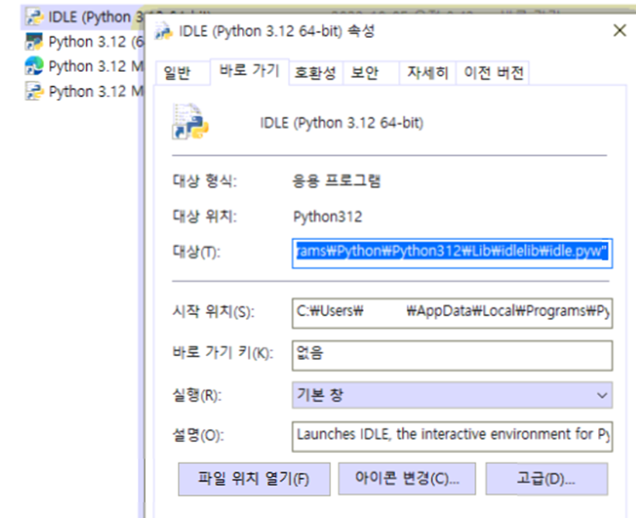The height and width of the screenshot is (518, 636).
Task: Click the 대상 위치: label
Action: click(x=205, y=216)
